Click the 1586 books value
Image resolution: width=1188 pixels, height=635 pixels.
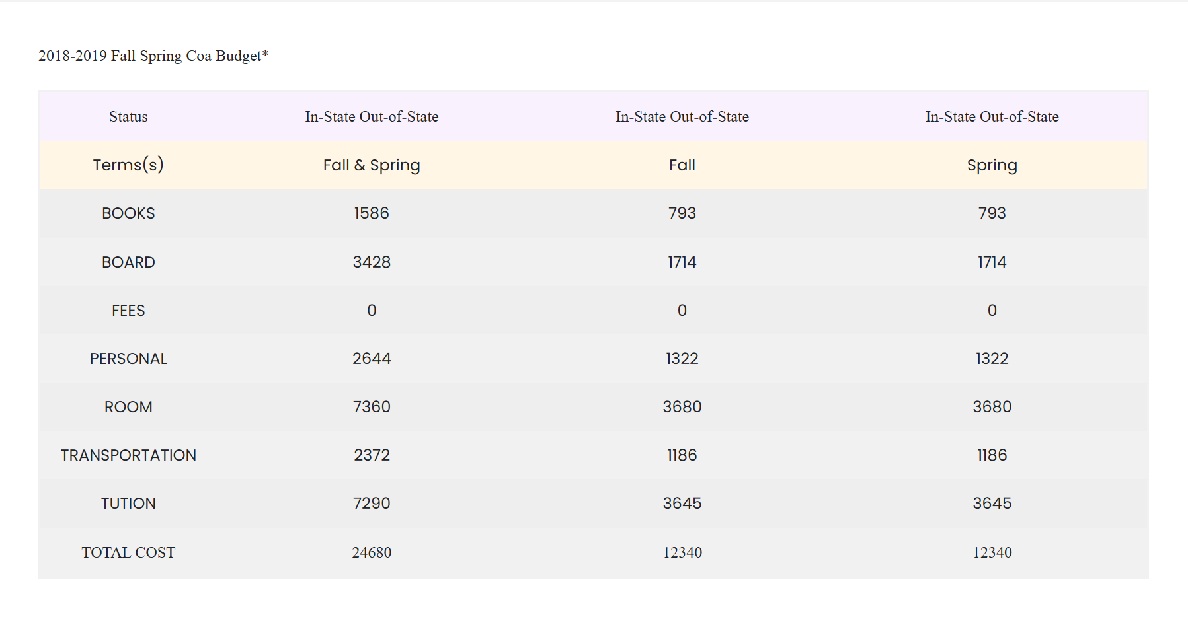[x=372, y=213]
